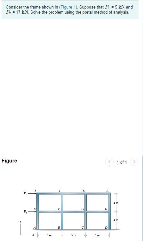Click the middle 5 m span dimension
The width and height of the screenshot is (143, 241).
coord(74,235)
